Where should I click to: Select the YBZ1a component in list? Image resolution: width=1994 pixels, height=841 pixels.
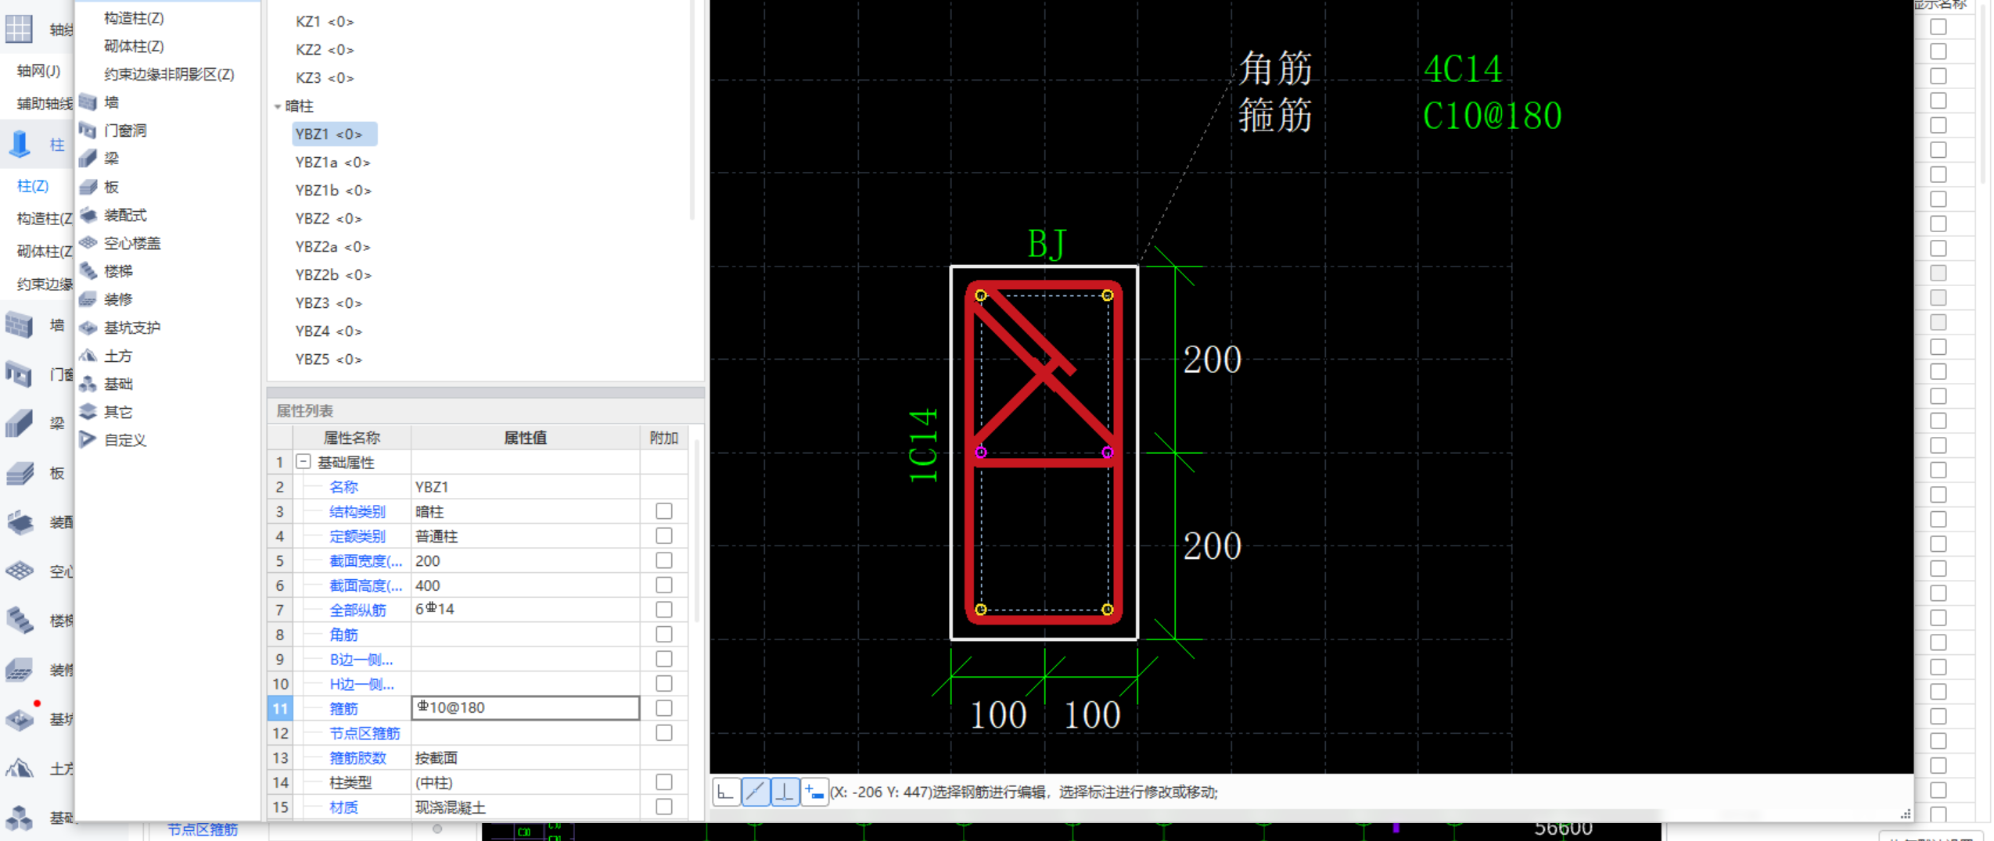click(332, 163)
